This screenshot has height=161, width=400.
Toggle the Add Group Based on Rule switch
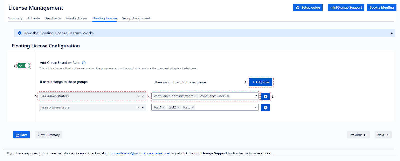click(24, 65)
